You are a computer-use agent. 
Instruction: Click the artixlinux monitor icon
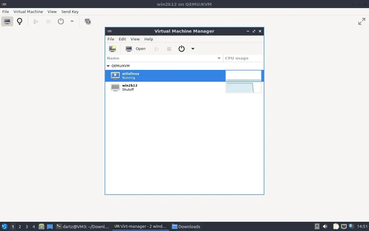[115, 76]
